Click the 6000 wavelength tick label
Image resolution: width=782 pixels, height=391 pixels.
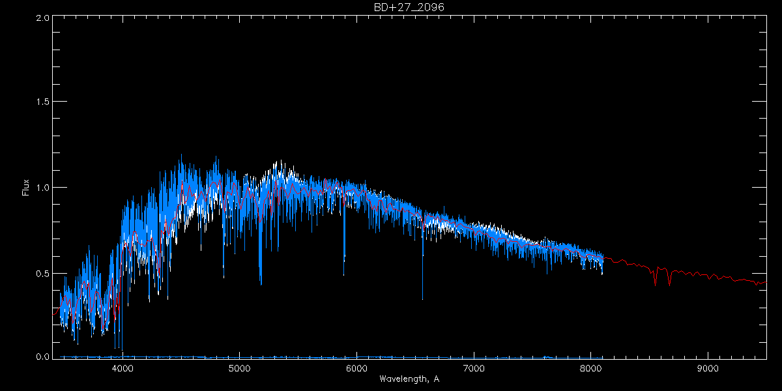point(357,367)
